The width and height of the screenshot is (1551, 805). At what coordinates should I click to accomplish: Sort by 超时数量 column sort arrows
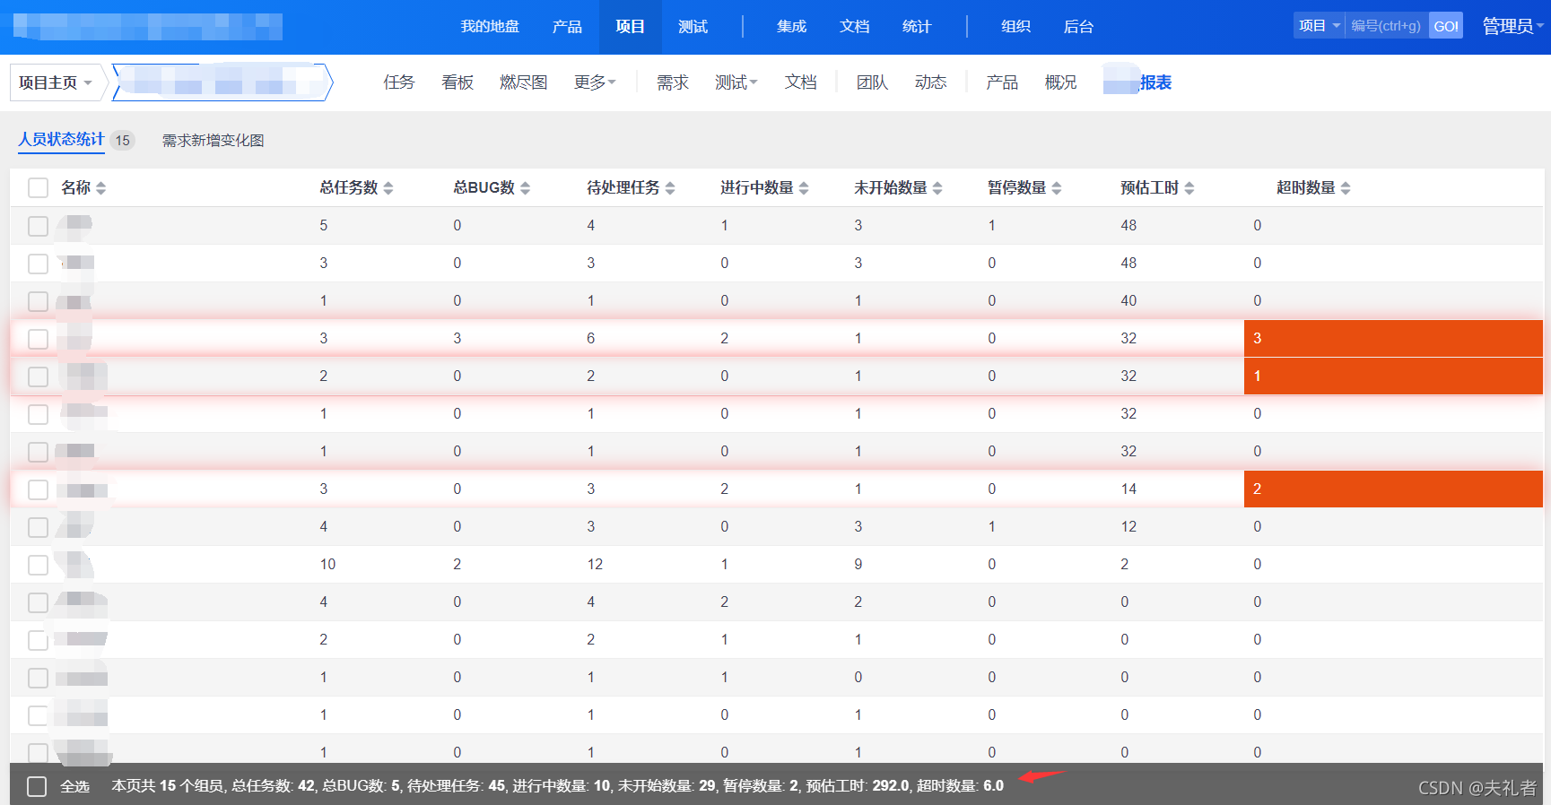[1346, 188]
